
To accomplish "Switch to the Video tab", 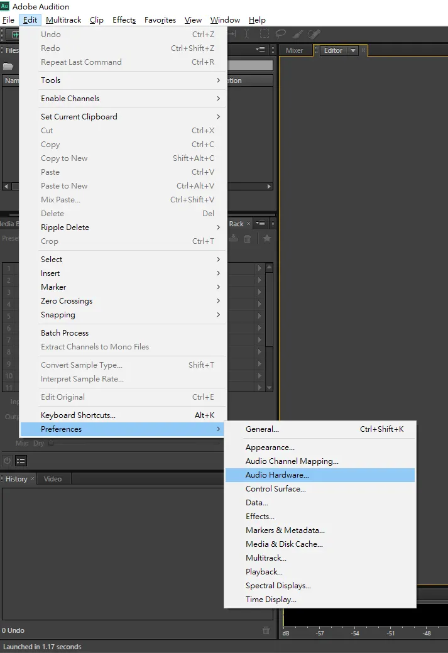I will pyautogui.click(x=53, y=479).
